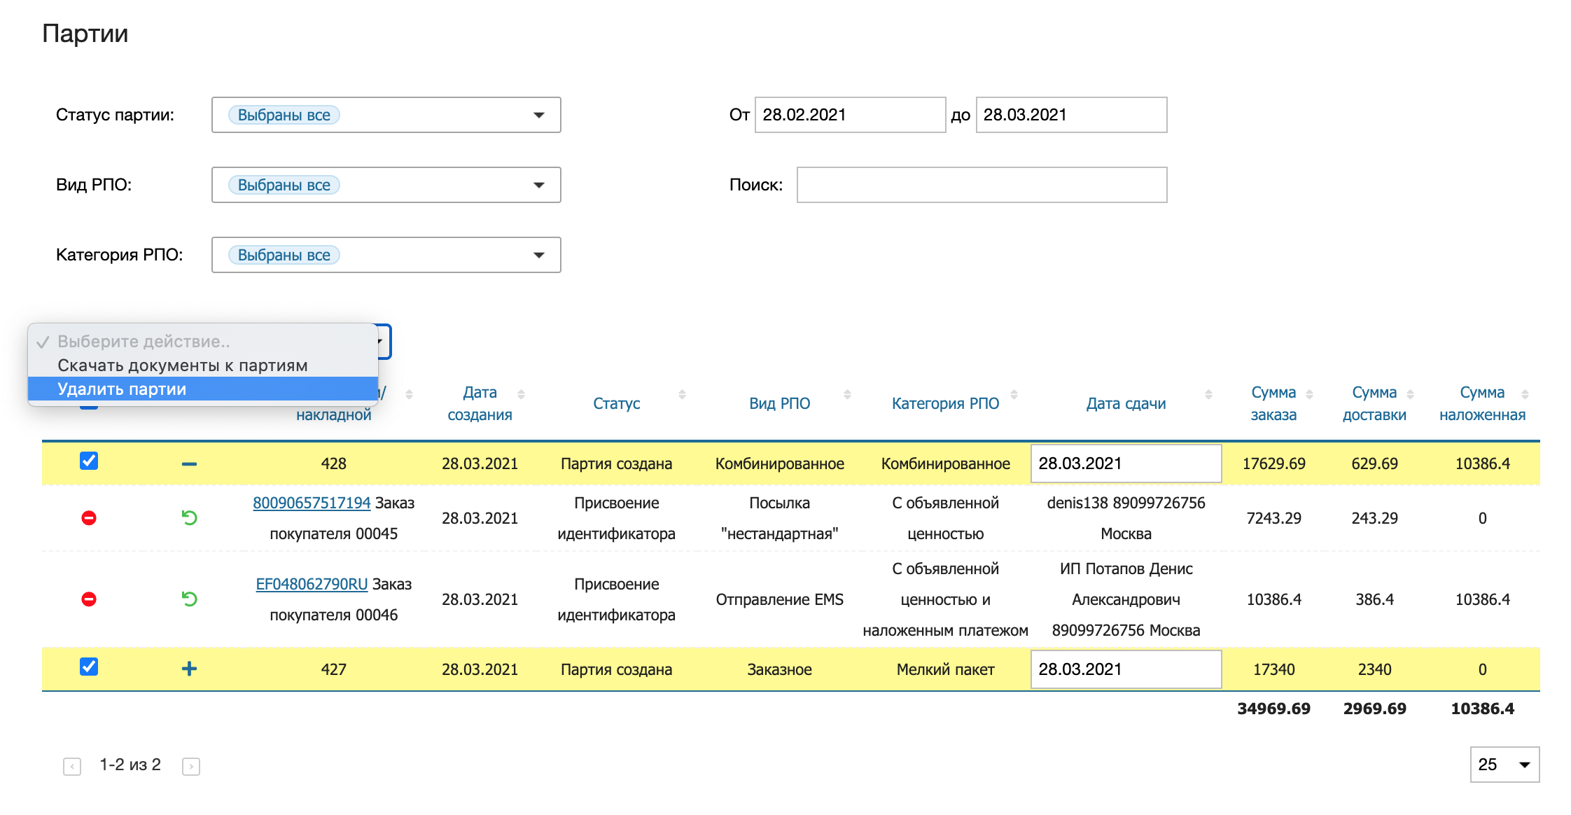Image resolution: width=1571 pixels, height=815 pixels.
Task: Open tracking link EF048062790RU
Action: pyautogui.click(x=312, y=584)
